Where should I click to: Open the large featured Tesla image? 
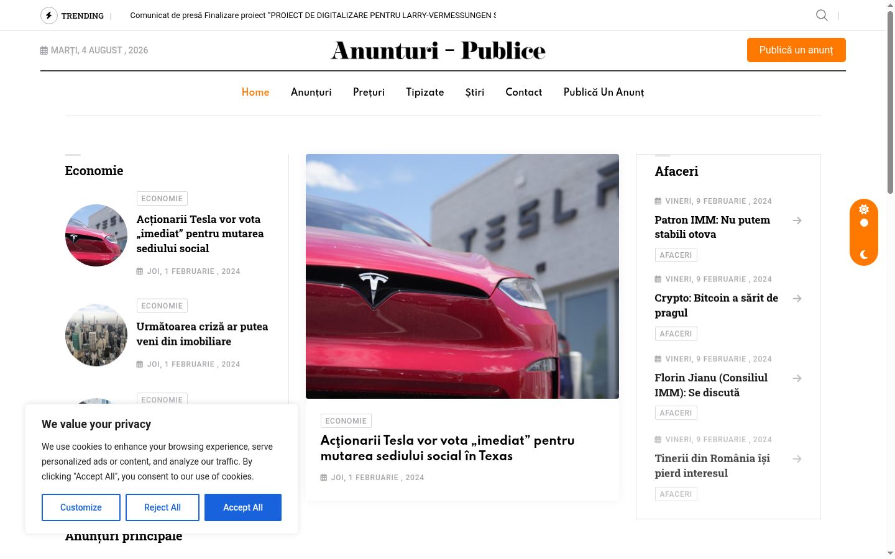point(462,276)
